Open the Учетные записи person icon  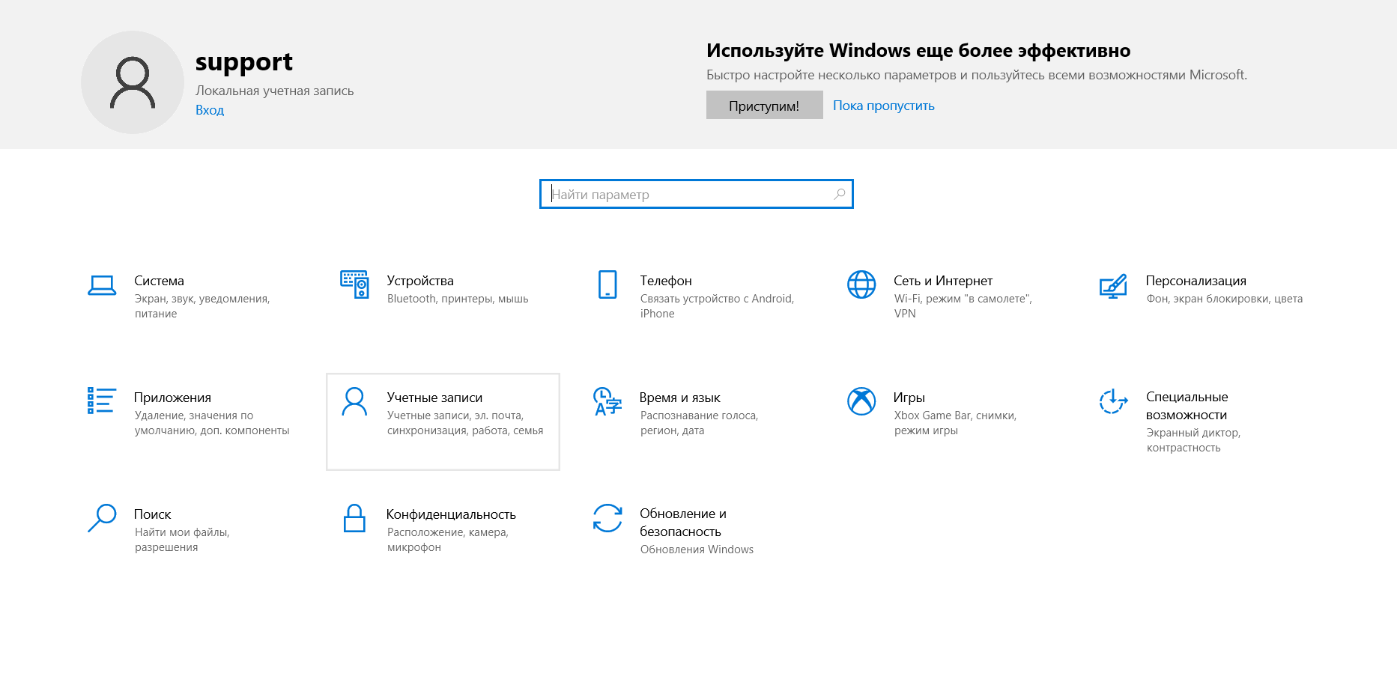pyautogui.click(x=354, y=401)
